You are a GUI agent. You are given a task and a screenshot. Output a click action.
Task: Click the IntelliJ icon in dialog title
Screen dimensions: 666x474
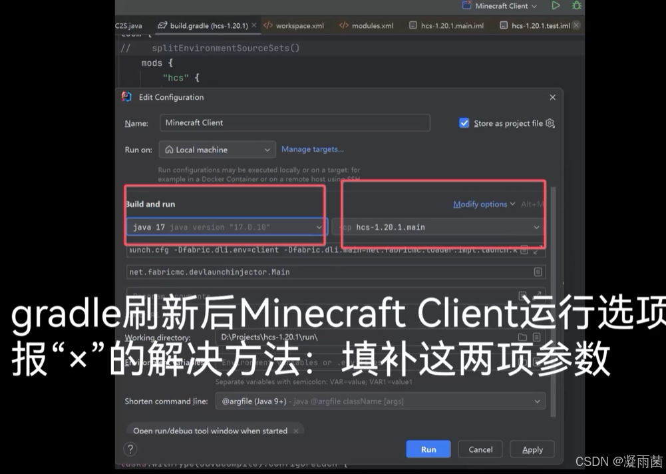click(x=126, y=97)
